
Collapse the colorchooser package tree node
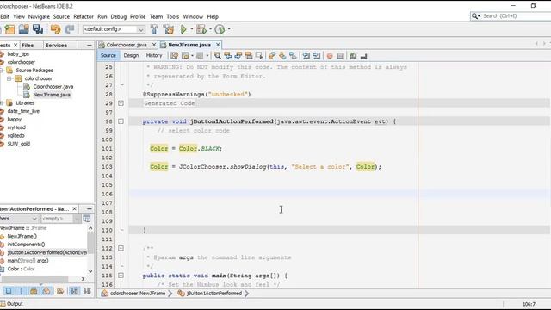coord(9,78)
